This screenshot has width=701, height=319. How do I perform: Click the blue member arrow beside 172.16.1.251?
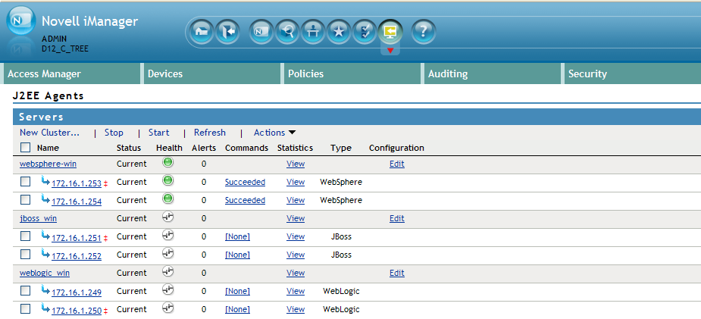pos(45,235)
